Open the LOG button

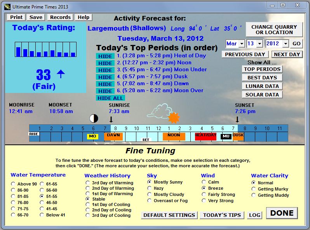tap(255, 215)
